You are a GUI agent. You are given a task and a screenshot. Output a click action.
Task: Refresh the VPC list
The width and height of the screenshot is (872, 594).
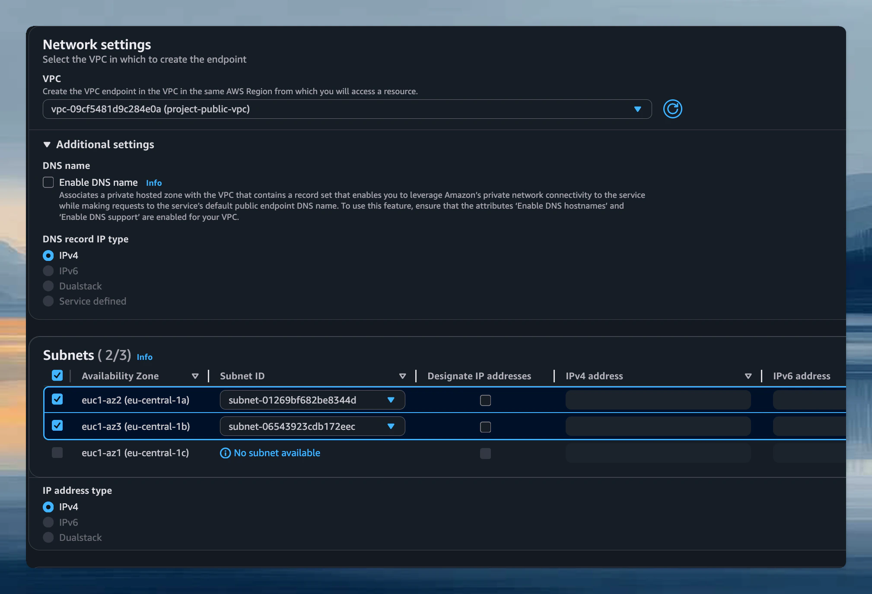coord(672,109)
